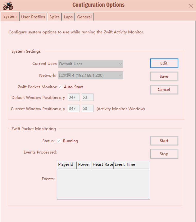Click the "Zwift Packet Monitoring" group title

point(34,128)
